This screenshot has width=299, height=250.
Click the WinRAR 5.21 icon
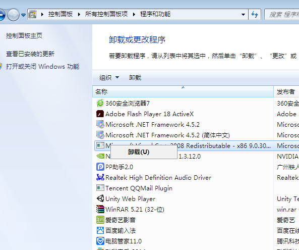tap(100, 209)
